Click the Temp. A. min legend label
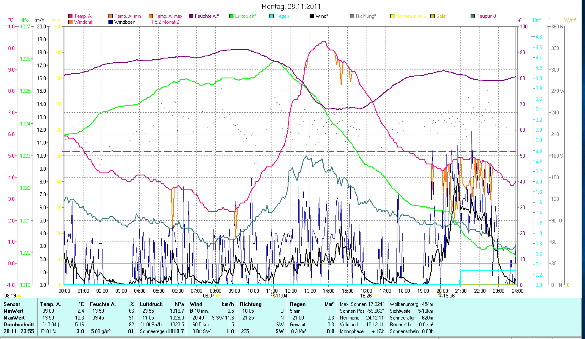The width and height of the screenshot is (585, 339). (128, 16)
